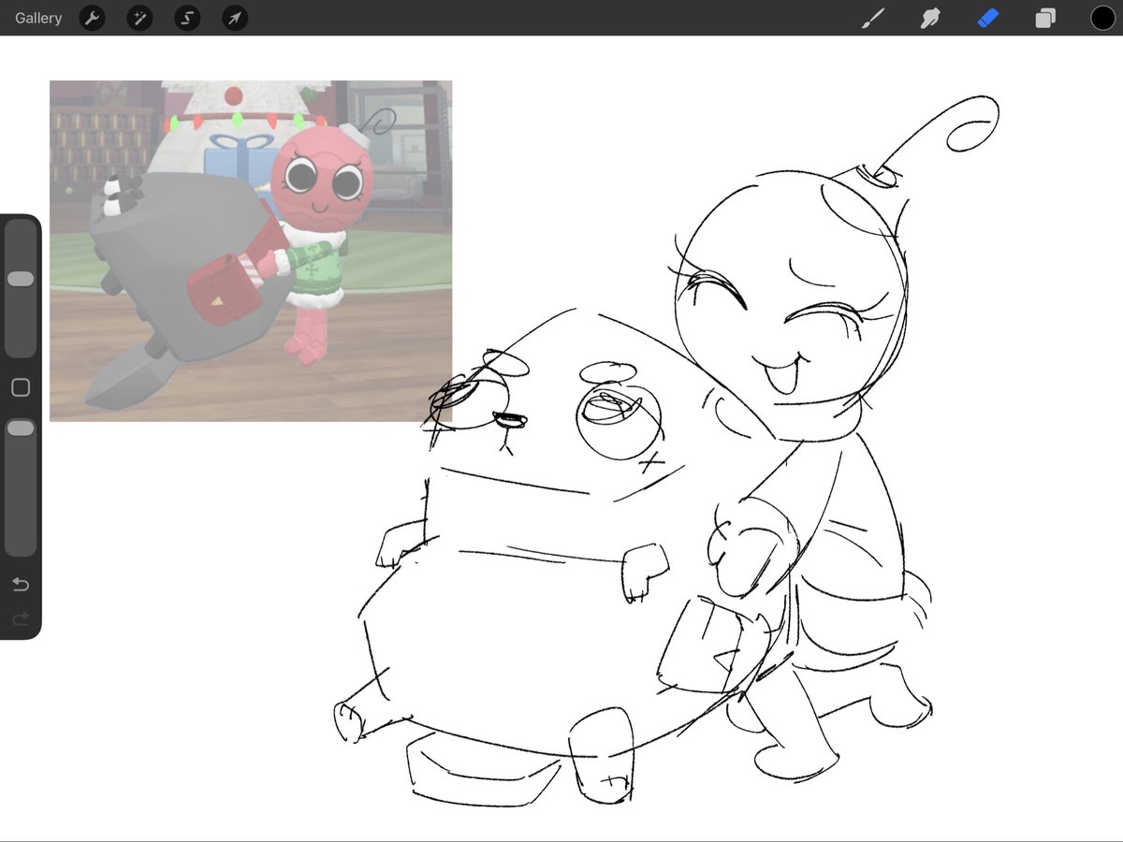The height and width of the screenshot is (842, 1123).
Task: Select the Brush tool
Action: [872, 18]
